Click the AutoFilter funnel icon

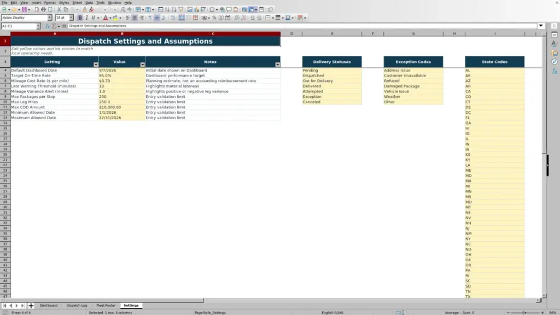(181, 9)
